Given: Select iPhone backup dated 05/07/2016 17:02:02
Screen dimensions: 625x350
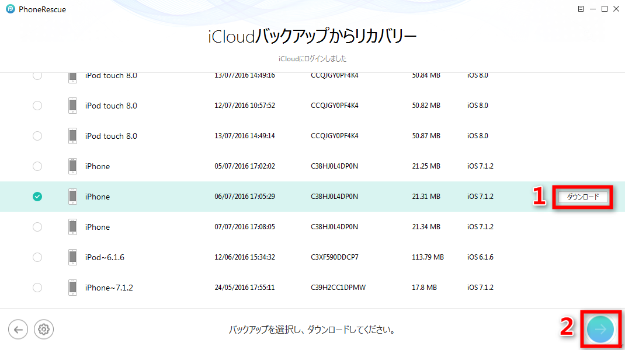Looking at the screenshot, I should pyautogui.click(x=37, y=166).
